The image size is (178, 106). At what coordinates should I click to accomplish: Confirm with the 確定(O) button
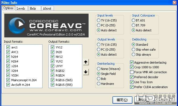click(x=122, y=100)
